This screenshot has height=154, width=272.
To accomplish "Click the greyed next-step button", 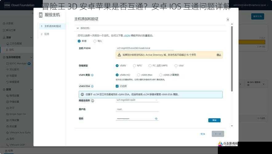I will pyautogui.click(x=218, y=134).
